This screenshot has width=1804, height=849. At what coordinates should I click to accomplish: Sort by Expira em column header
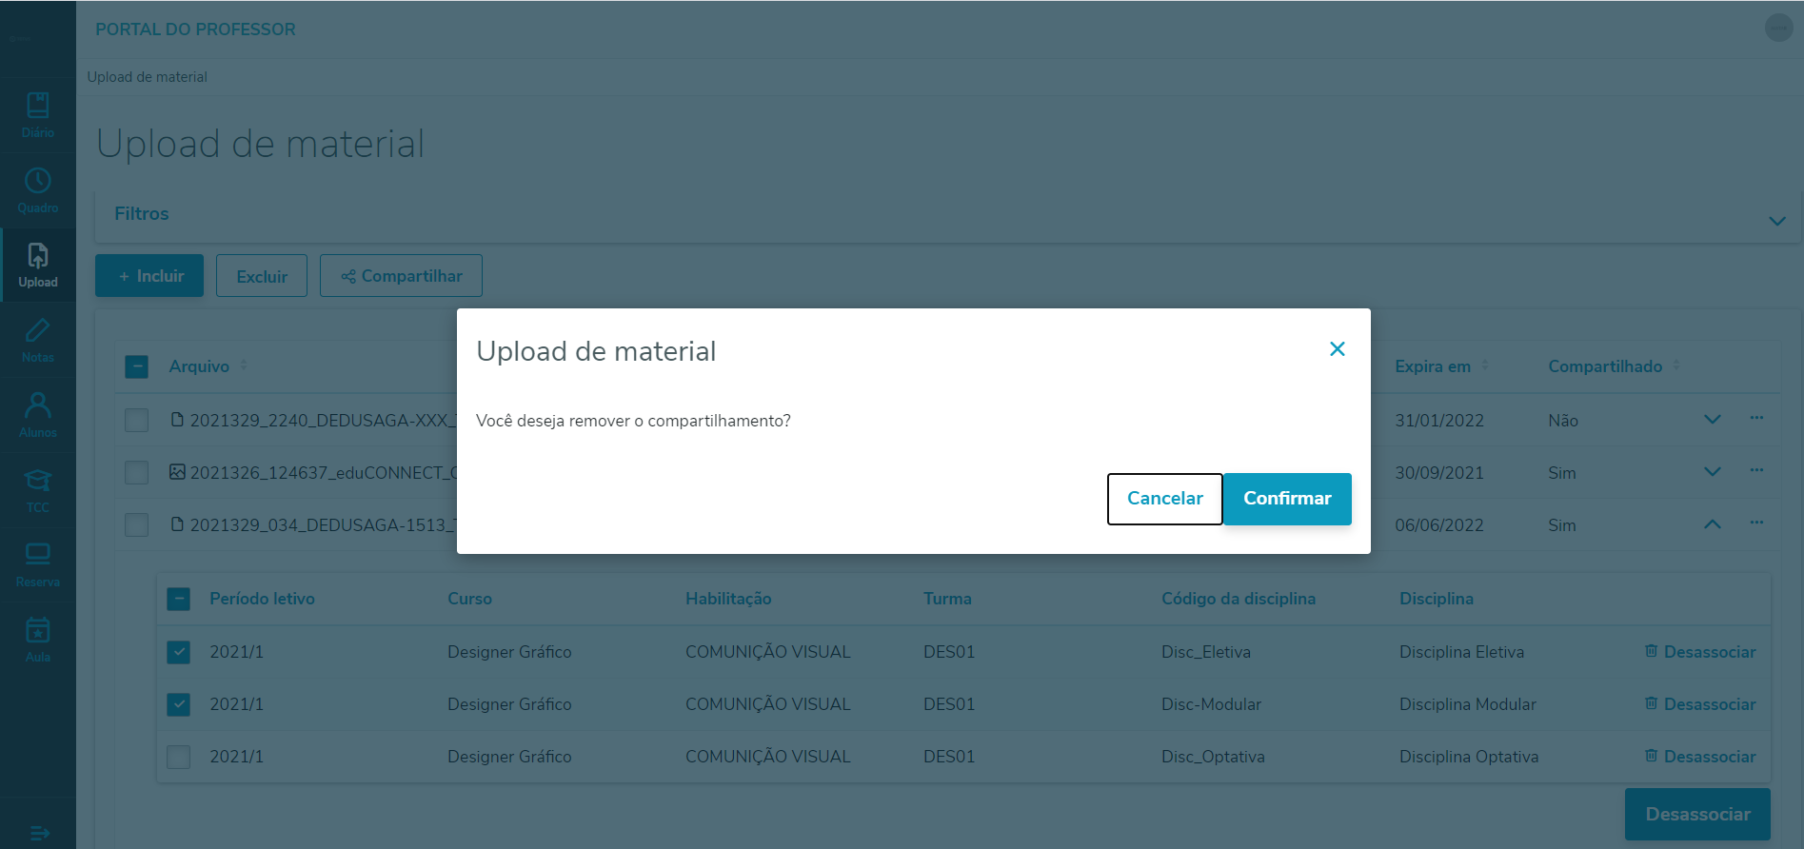(1433, 366)
